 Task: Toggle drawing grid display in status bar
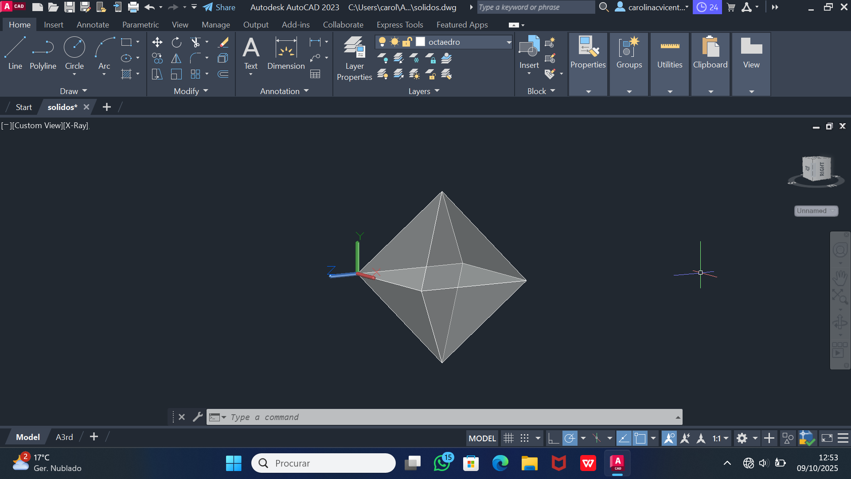coord(508,439)
